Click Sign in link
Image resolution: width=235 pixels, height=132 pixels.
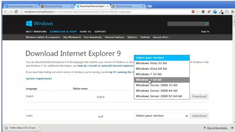[205, 32]
